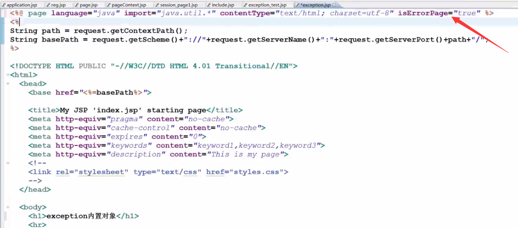Click the <!DOCTYPE HTML PUBLIC declaration line

coord(154,66)
